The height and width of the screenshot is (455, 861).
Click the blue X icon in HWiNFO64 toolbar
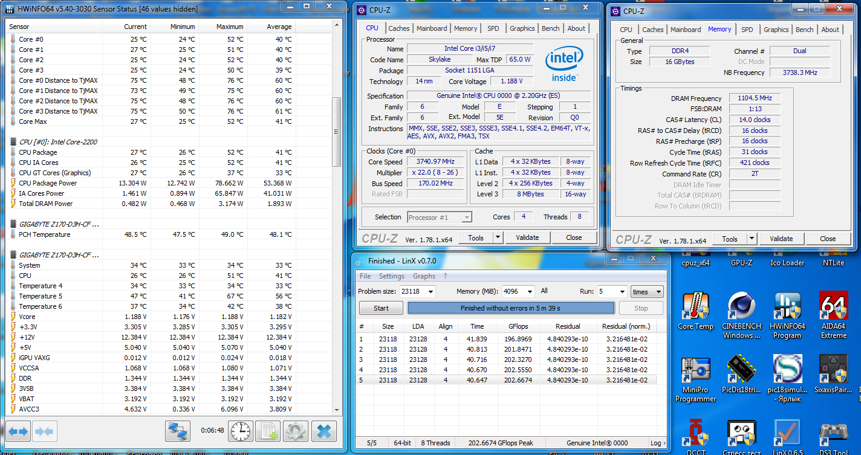coord(323,431)
